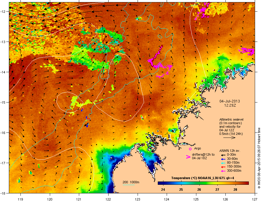Click the magenta Argo circle symbol in legend

point(190,149)
